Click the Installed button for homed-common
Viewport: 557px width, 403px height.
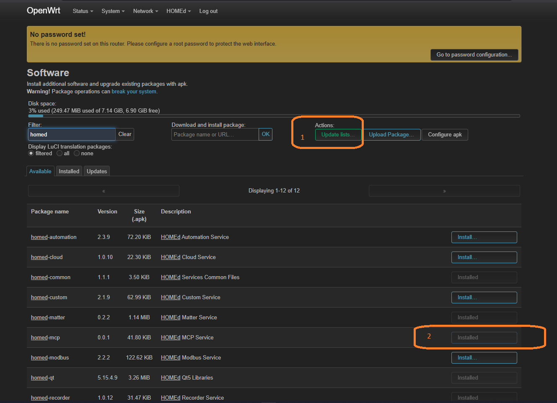tap(484, 277)
